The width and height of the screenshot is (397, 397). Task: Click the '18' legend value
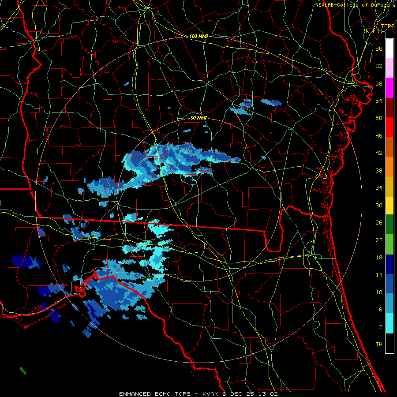click(x=379, y=258)
